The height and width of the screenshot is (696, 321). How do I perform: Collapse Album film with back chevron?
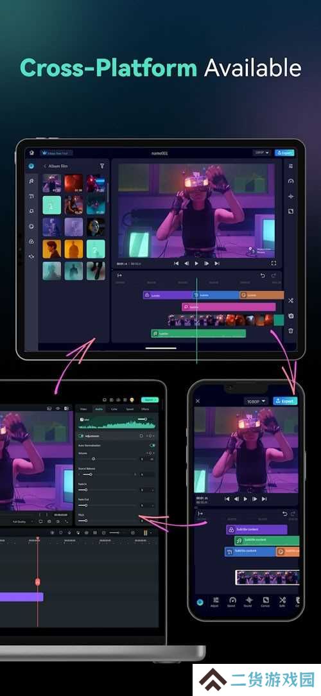(45, 166)
